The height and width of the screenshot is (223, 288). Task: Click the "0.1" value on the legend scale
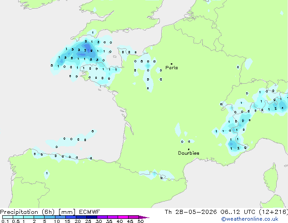coord(5,221)
